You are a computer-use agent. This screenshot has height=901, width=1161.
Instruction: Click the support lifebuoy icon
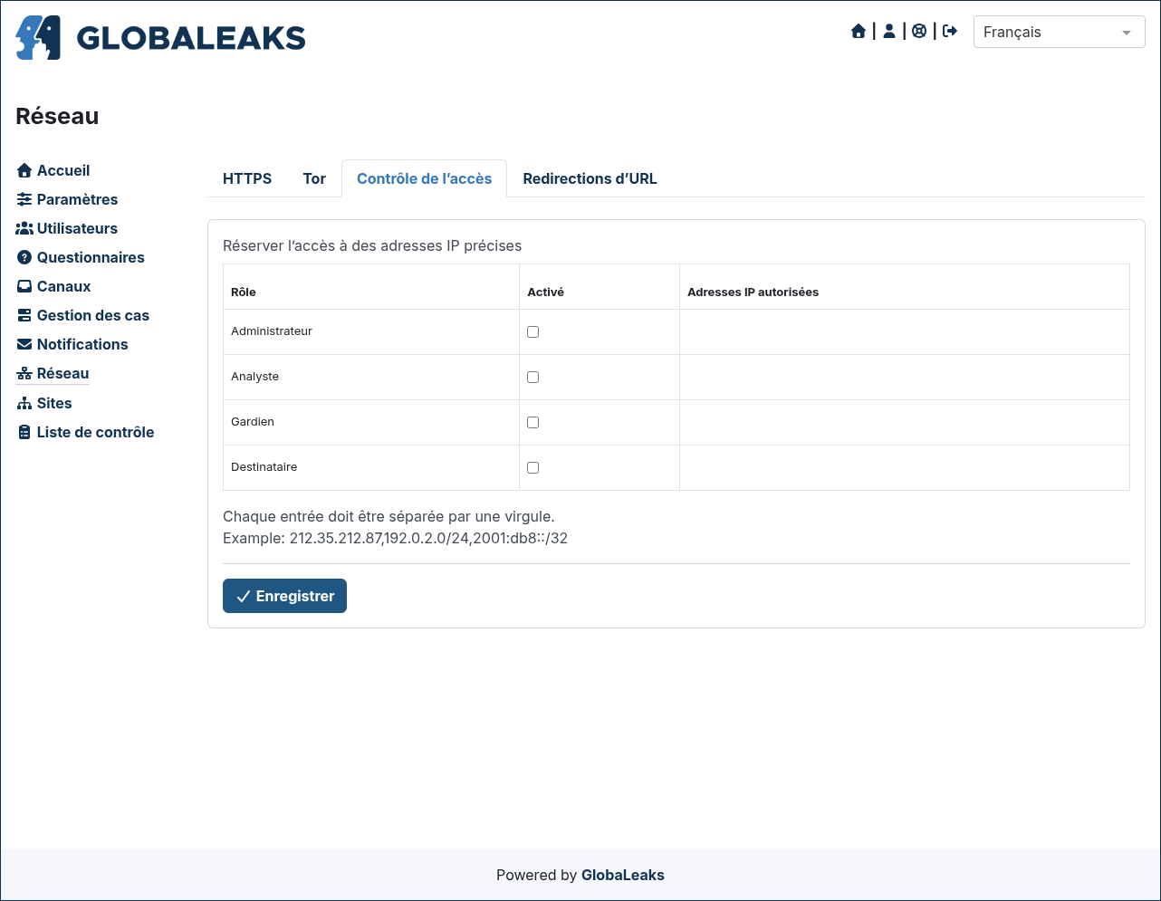[x=919, y=32]
